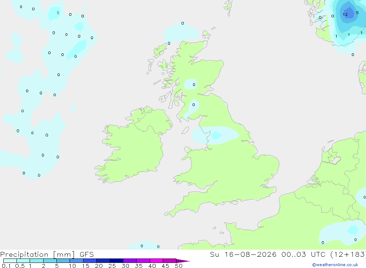Viewport: 366px width, 268px height.
Task: Pick the 25–30 mm navy legend swatch
Action: (116, 261)
